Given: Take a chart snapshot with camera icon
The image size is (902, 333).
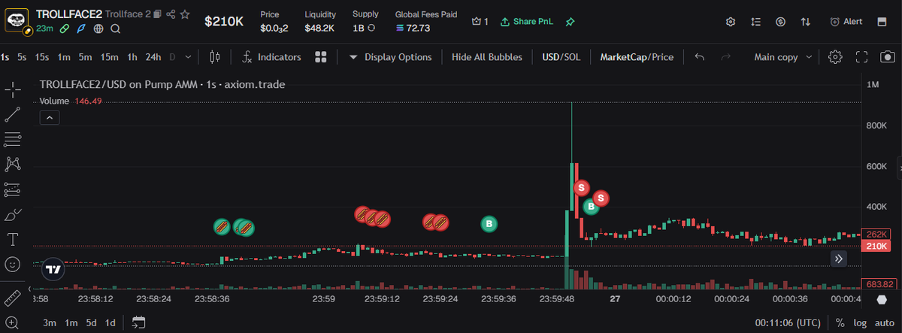Looking at the screenshot, I should pyautogui.click(x=888, y=57).
